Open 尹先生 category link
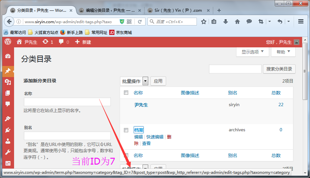Screen dimensions: 310x178 pyautogui.click(x=141, y=105)
